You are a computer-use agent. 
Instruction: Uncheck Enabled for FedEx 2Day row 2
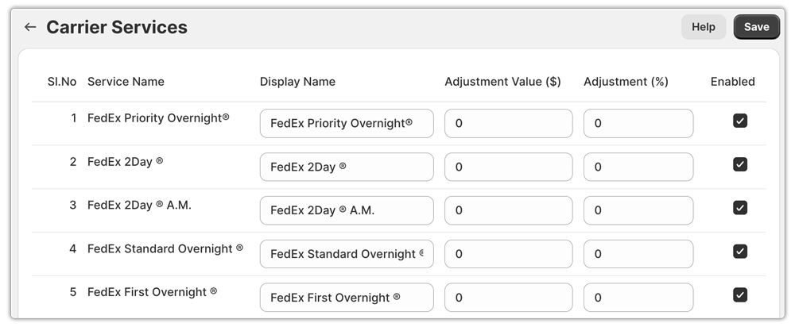tap(739, 164)
